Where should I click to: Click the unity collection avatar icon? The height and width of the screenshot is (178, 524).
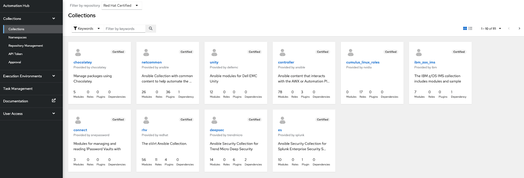tap(214, 52)
